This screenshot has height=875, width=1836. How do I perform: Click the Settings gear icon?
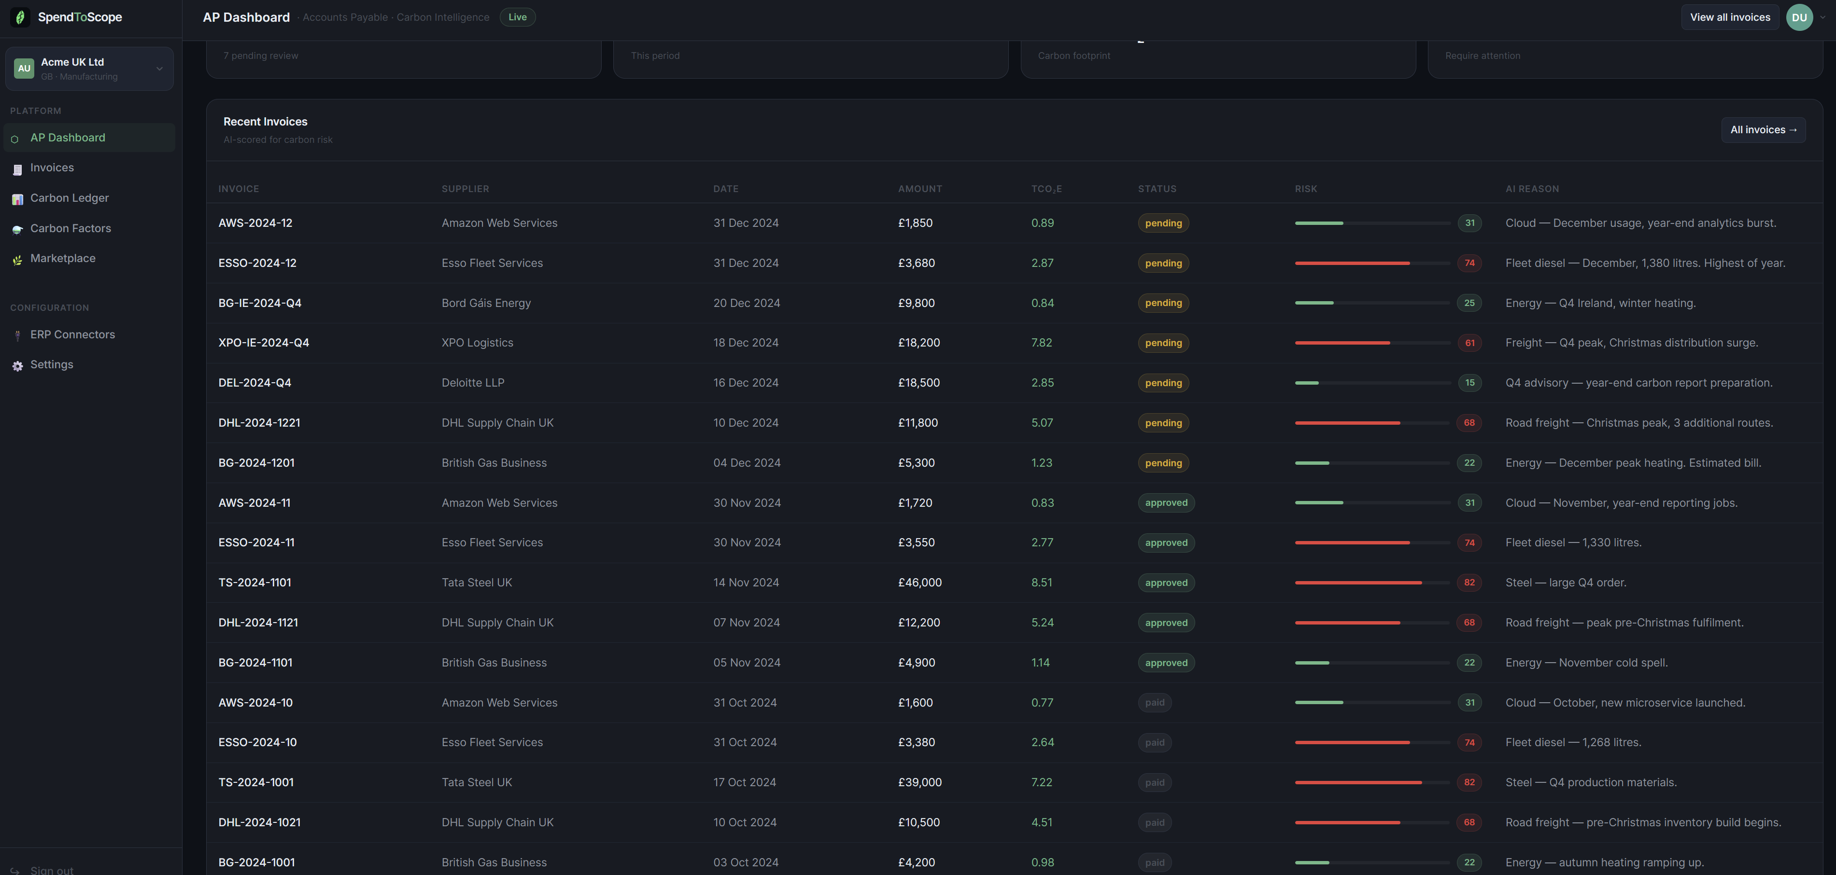point(17,365)
